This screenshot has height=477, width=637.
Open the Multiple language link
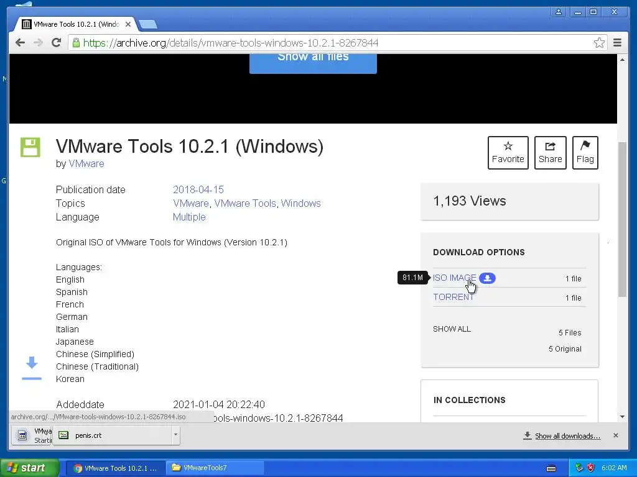(x=189, y=217)
